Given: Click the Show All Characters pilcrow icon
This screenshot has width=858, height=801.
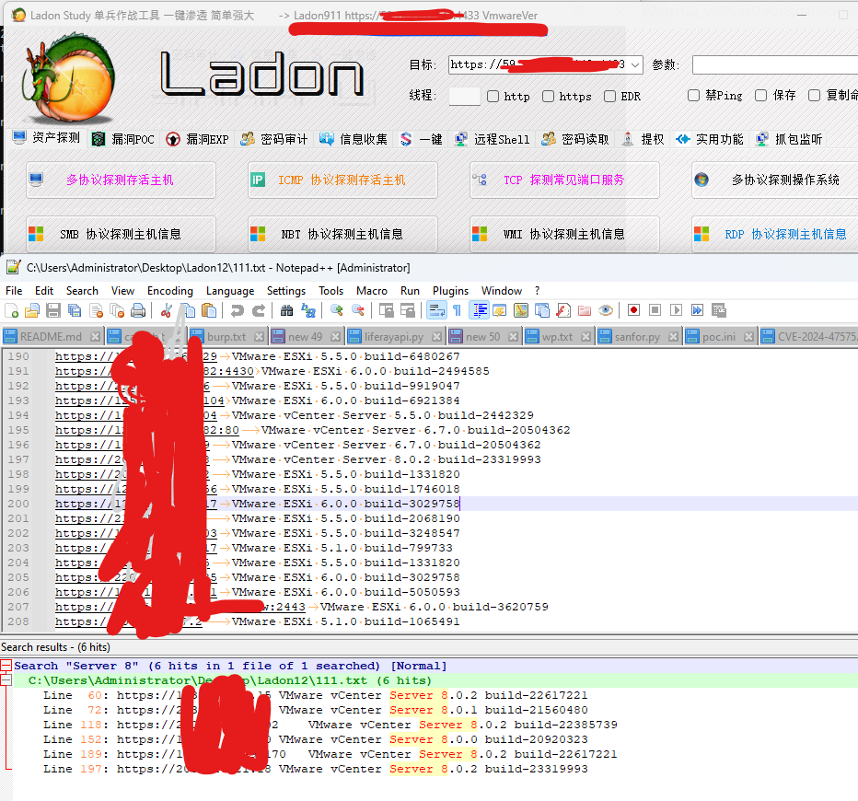Looking at the screenshot, I should point(458,311).
